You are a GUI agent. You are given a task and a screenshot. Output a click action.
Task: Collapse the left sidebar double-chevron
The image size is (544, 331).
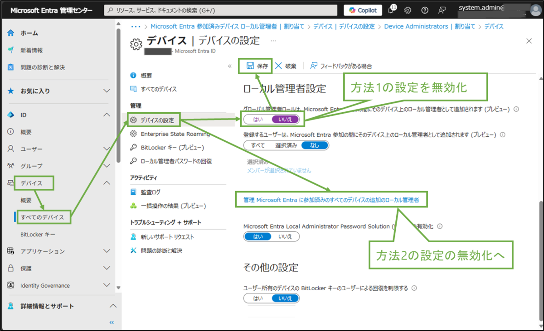point(112,322)
